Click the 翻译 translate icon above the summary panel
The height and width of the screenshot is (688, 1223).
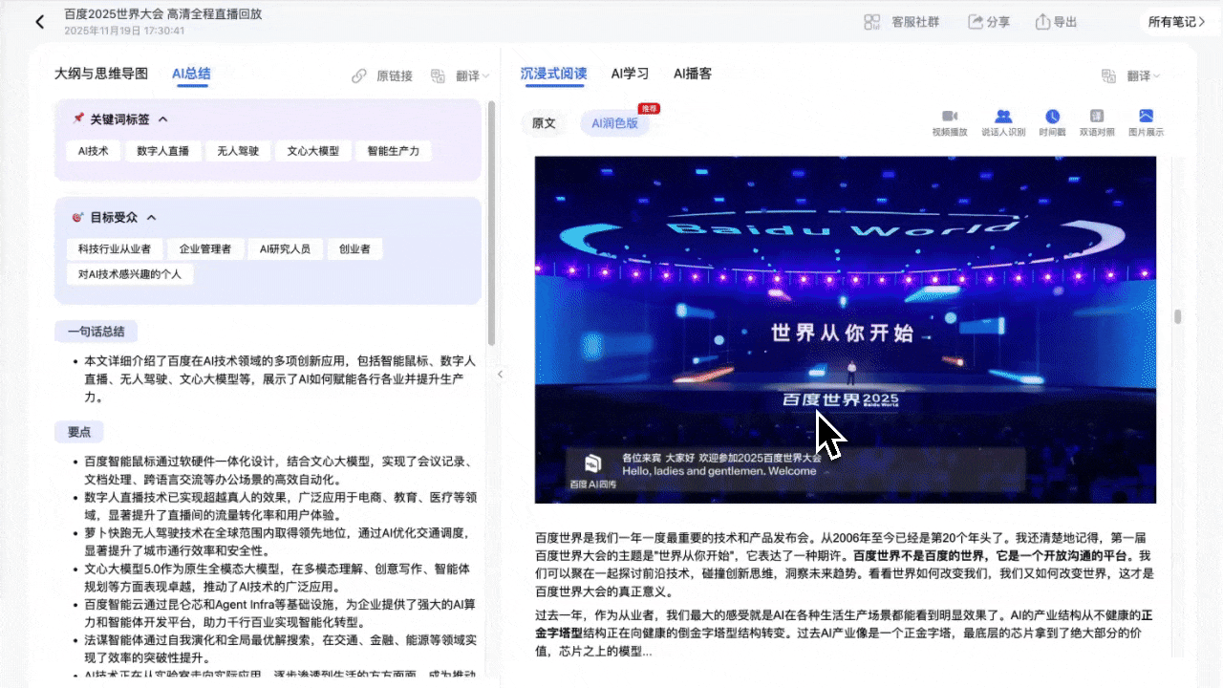438,74
